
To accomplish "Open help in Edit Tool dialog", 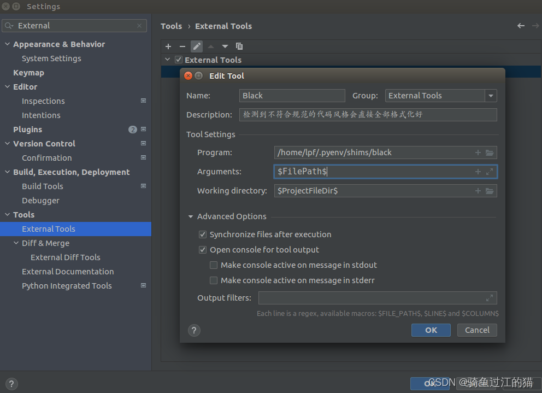I will pyautogui.click(x=194, y=330).
